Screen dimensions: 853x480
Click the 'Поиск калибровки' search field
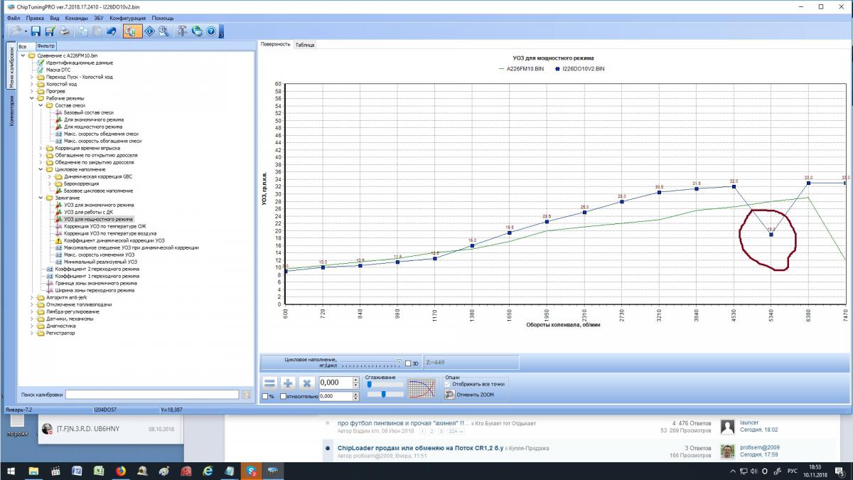pos(151,394)
